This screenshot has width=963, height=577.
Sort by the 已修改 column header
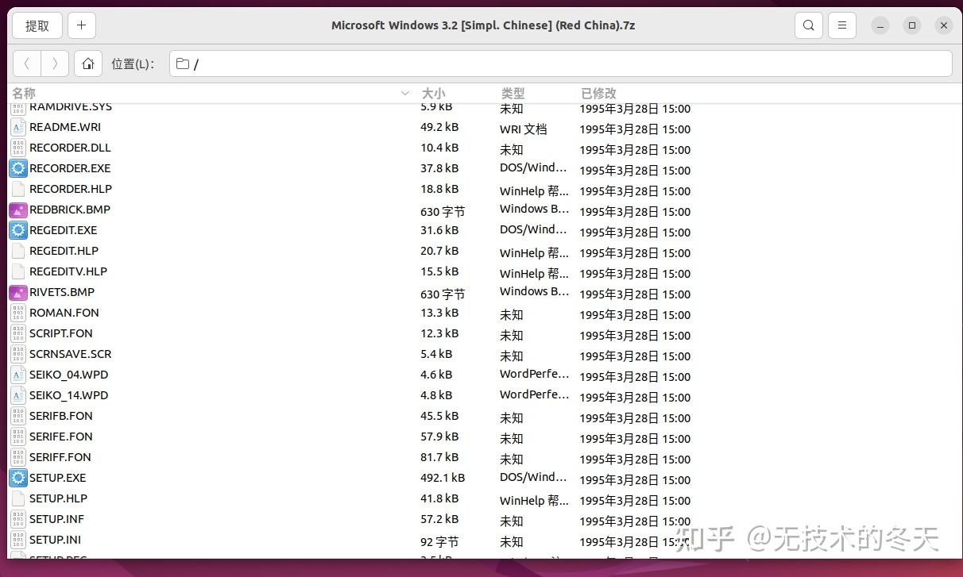pos(598,93)
